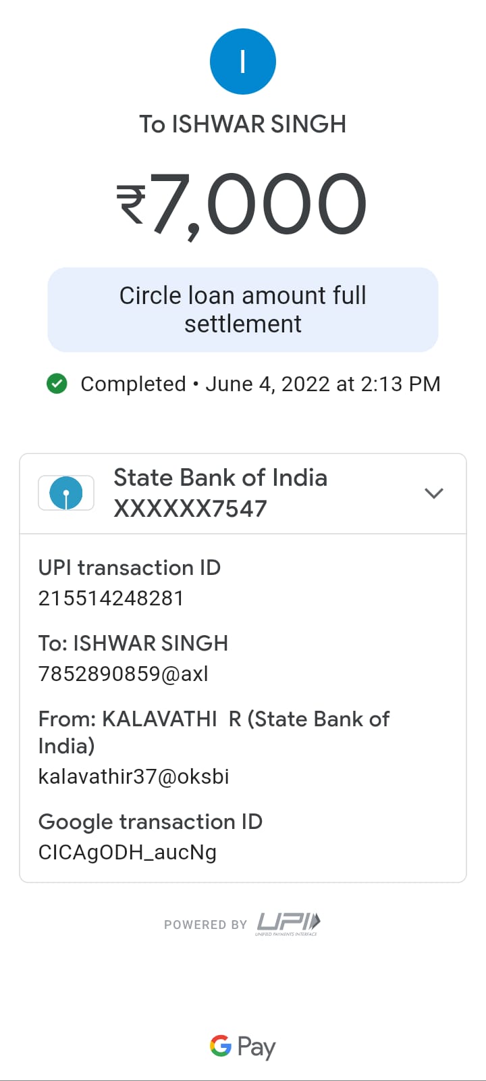The width and height of the screenshot is (486, 1081).
Task: Click the UPI logo at the bottom
Action: coord(288,923)
